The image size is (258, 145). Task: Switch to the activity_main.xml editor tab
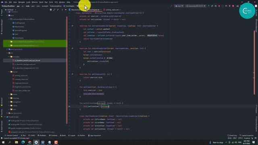click(x=112, y=10)
